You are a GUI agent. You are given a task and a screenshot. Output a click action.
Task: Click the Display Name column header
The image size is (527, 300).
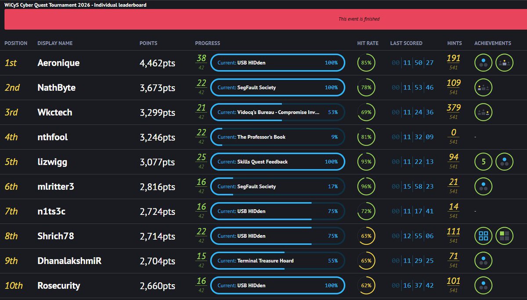click(55, 43)
